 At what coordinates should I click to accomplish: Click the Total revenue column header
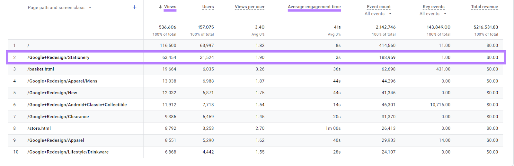484,7
